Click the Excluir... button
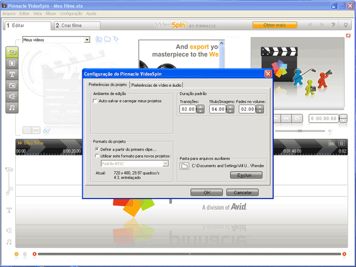Viewport: 356px width, 267px height. tap(246, 175)
